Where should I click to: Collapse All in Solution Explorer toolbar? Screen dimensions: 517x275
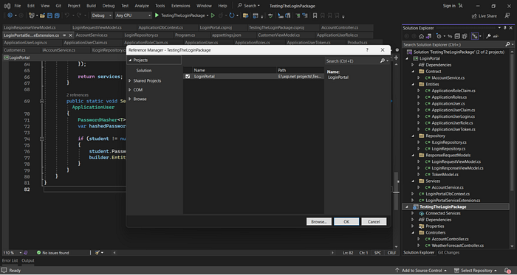click(457, 36)
